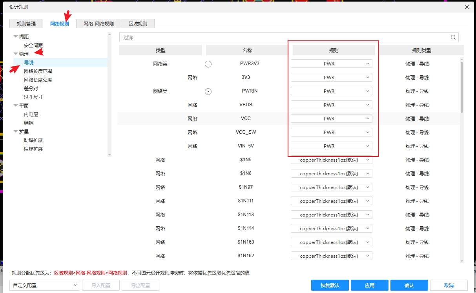
Task: Select 内电层 in the rule tree
Action: [x=31, y=114]
